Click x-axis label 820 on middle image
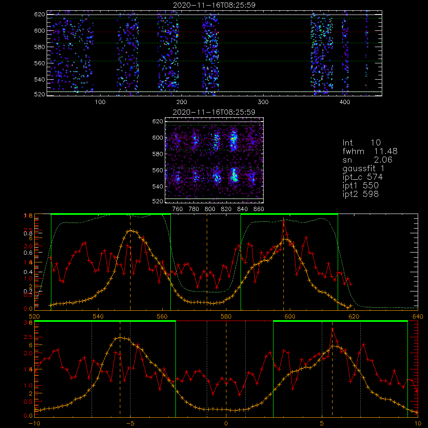The width and height of the screenshot is (428, 428). coord(226,209)
